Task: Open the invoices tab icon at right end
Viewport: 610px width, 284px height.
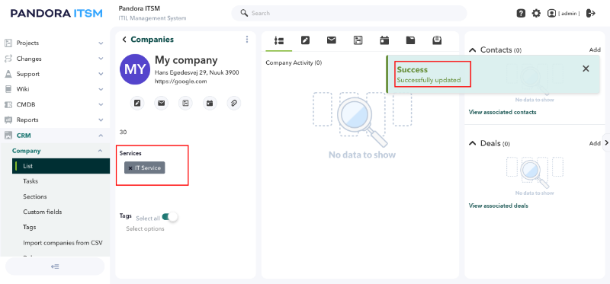Action: click(437, 40)
